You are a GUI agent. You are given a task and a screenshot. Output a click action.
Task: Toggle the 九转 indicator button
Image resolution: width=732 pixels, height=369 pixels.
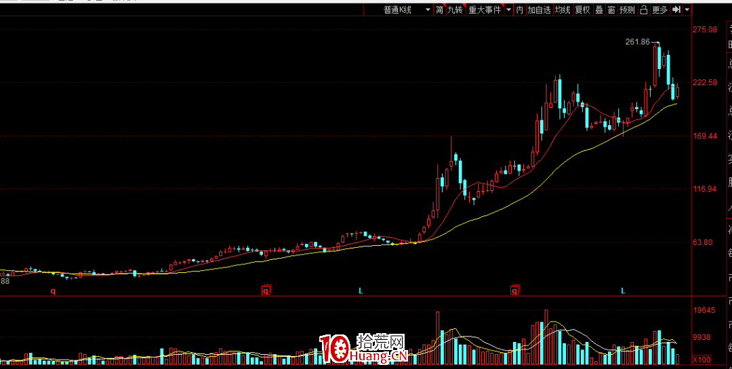[x=455, y=9]
